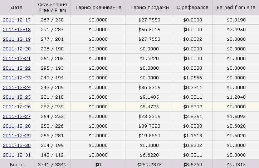Open the 2011-12-29 date link
The width and height of the screenshot is (259, 168).
(x=17, y=136)
